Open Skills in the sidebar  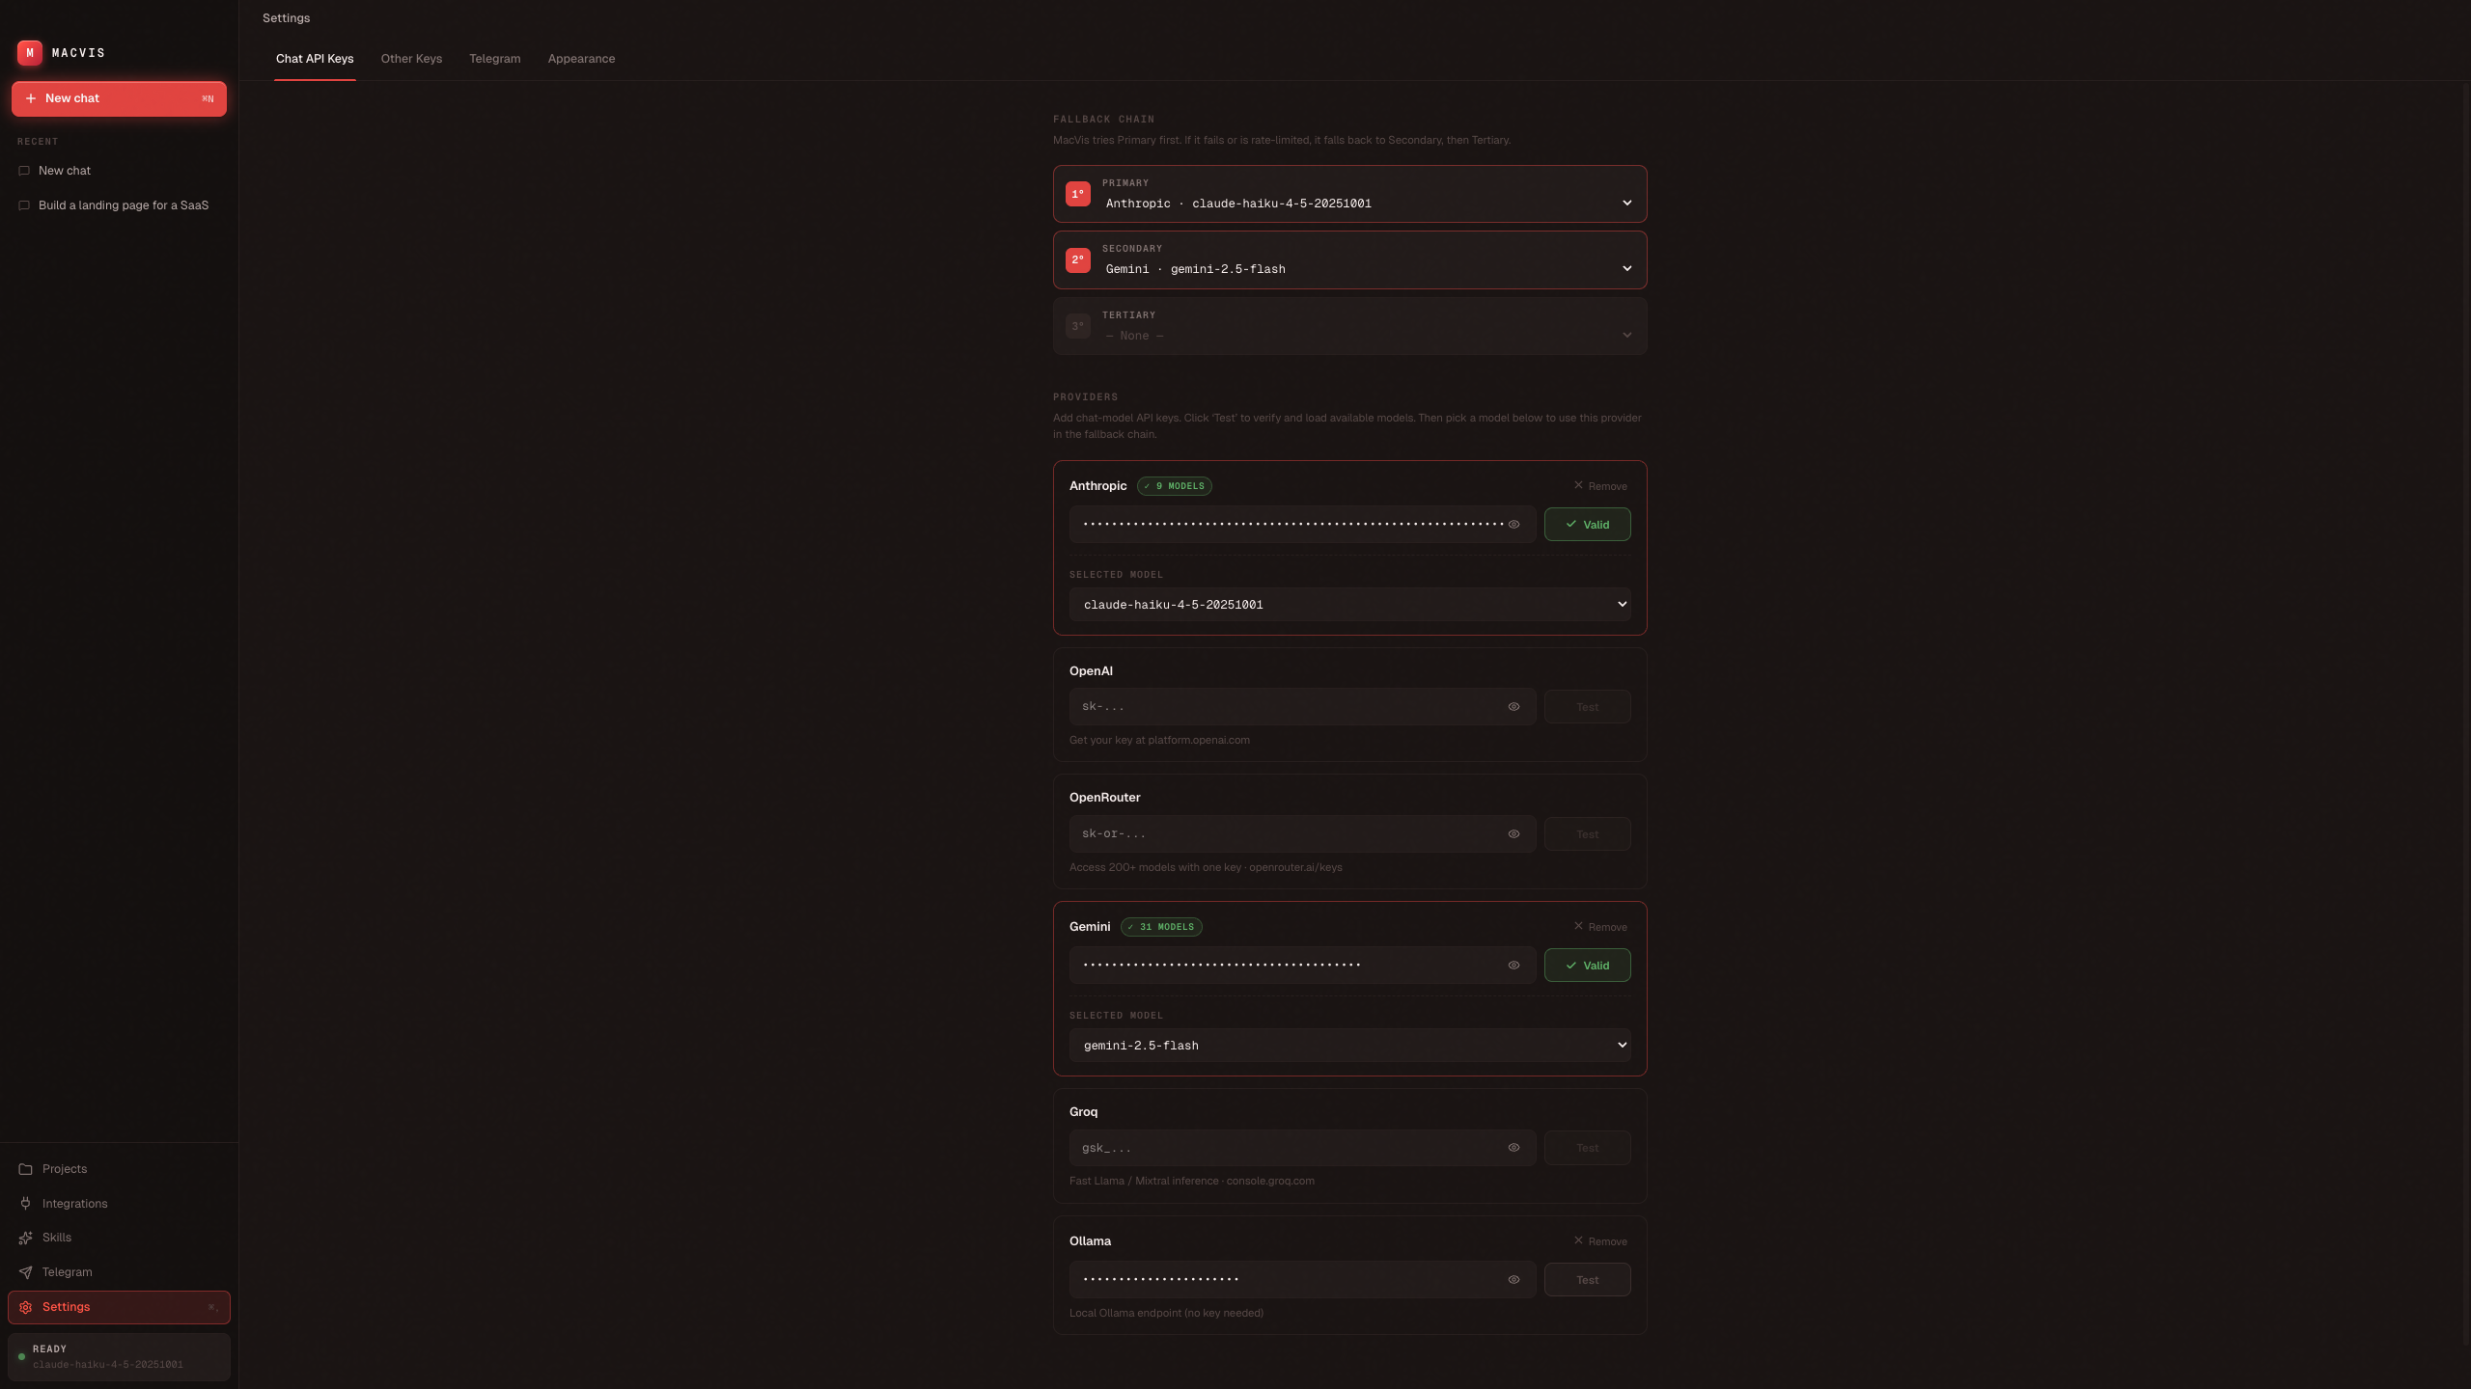click(119, 1238)
